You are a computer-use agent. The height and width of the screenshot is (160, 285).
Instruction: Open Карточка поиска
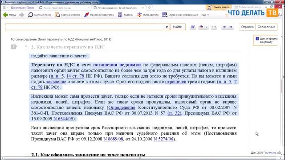tap(68, 15)
